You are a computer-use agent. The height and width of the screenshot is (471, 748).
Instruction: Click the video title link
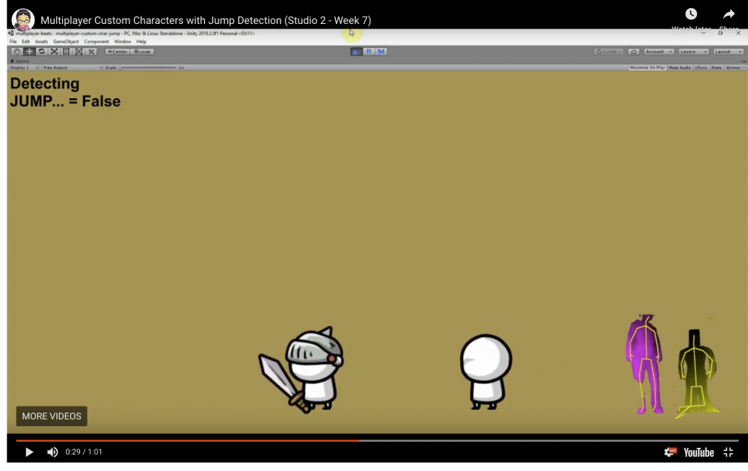(206, 20)
